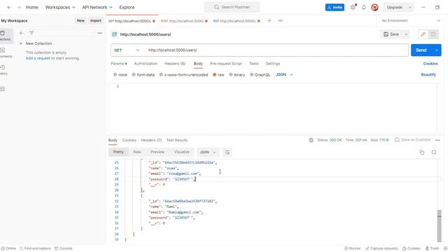Switch to the Tests request tab
The height and width of the screenshot is (252, 448).
tap(253, 64)
